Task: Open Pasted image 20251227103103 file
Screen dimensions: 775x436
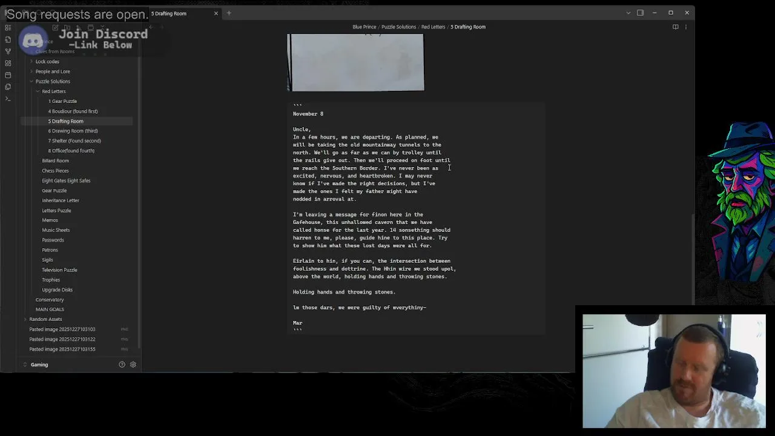Action: pyautogui.click(x=62, y=329)
